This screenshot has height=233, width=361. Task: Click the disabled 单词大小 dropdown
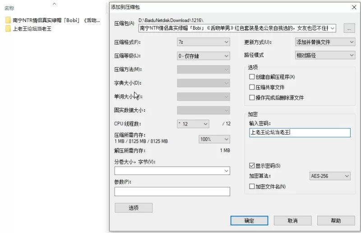pyautogui.click(x=204, y=97)
